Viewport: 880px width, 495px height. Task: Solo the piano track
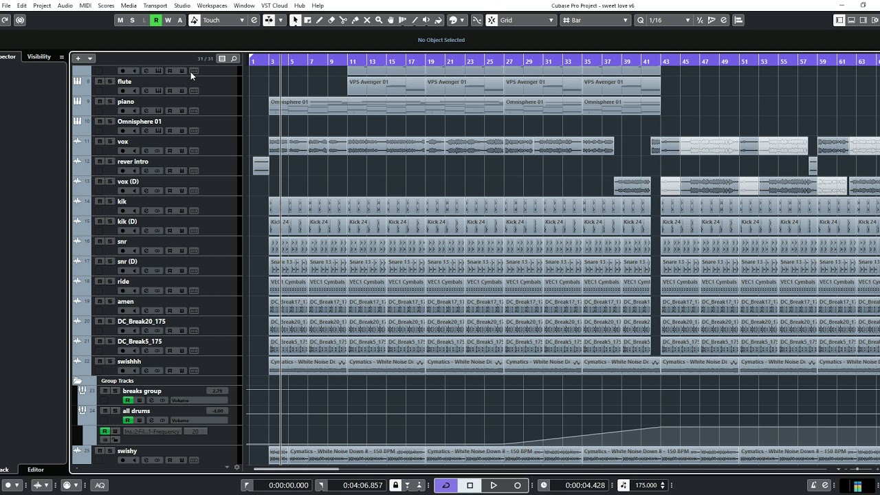109,101
